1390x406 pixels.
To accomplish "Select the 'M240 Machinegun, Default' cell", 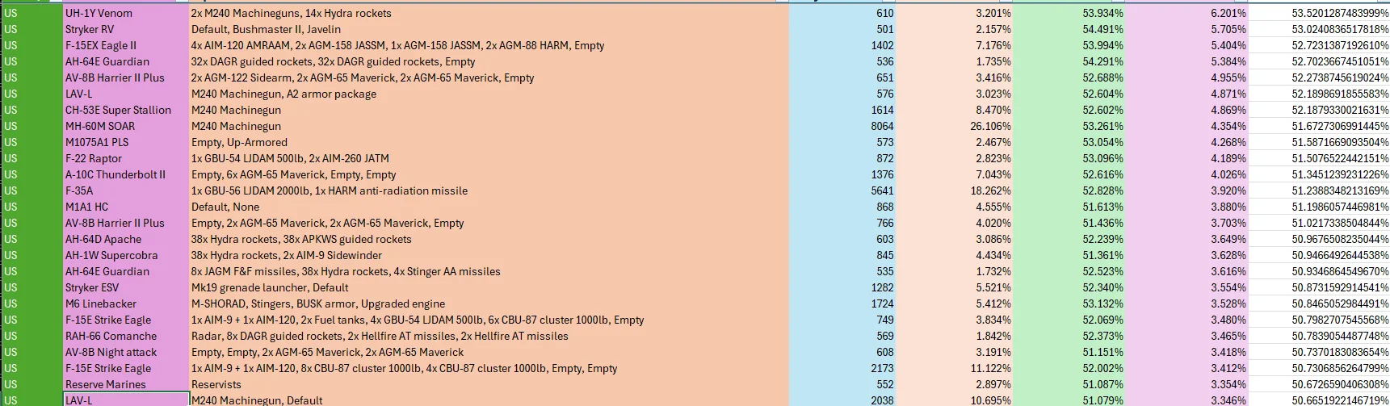I will (x=489, y=400).
